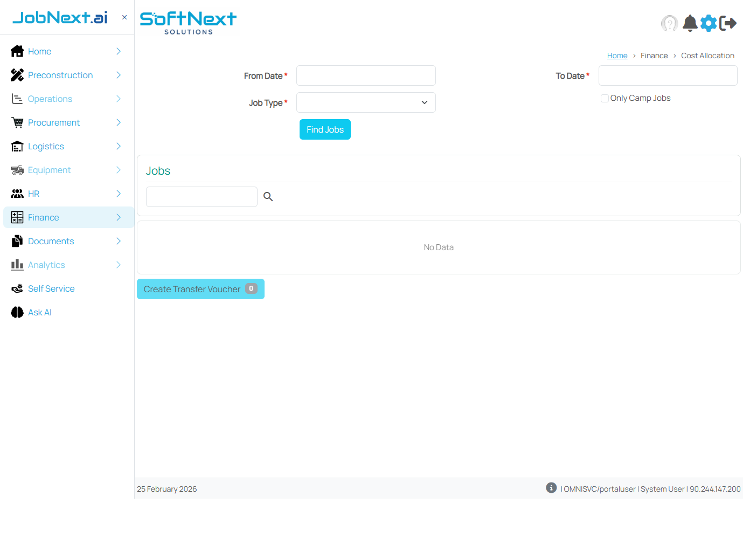Open the Home breadcrumb link
The height and width of the screenshot is (558, 743).
pos(617,55)
